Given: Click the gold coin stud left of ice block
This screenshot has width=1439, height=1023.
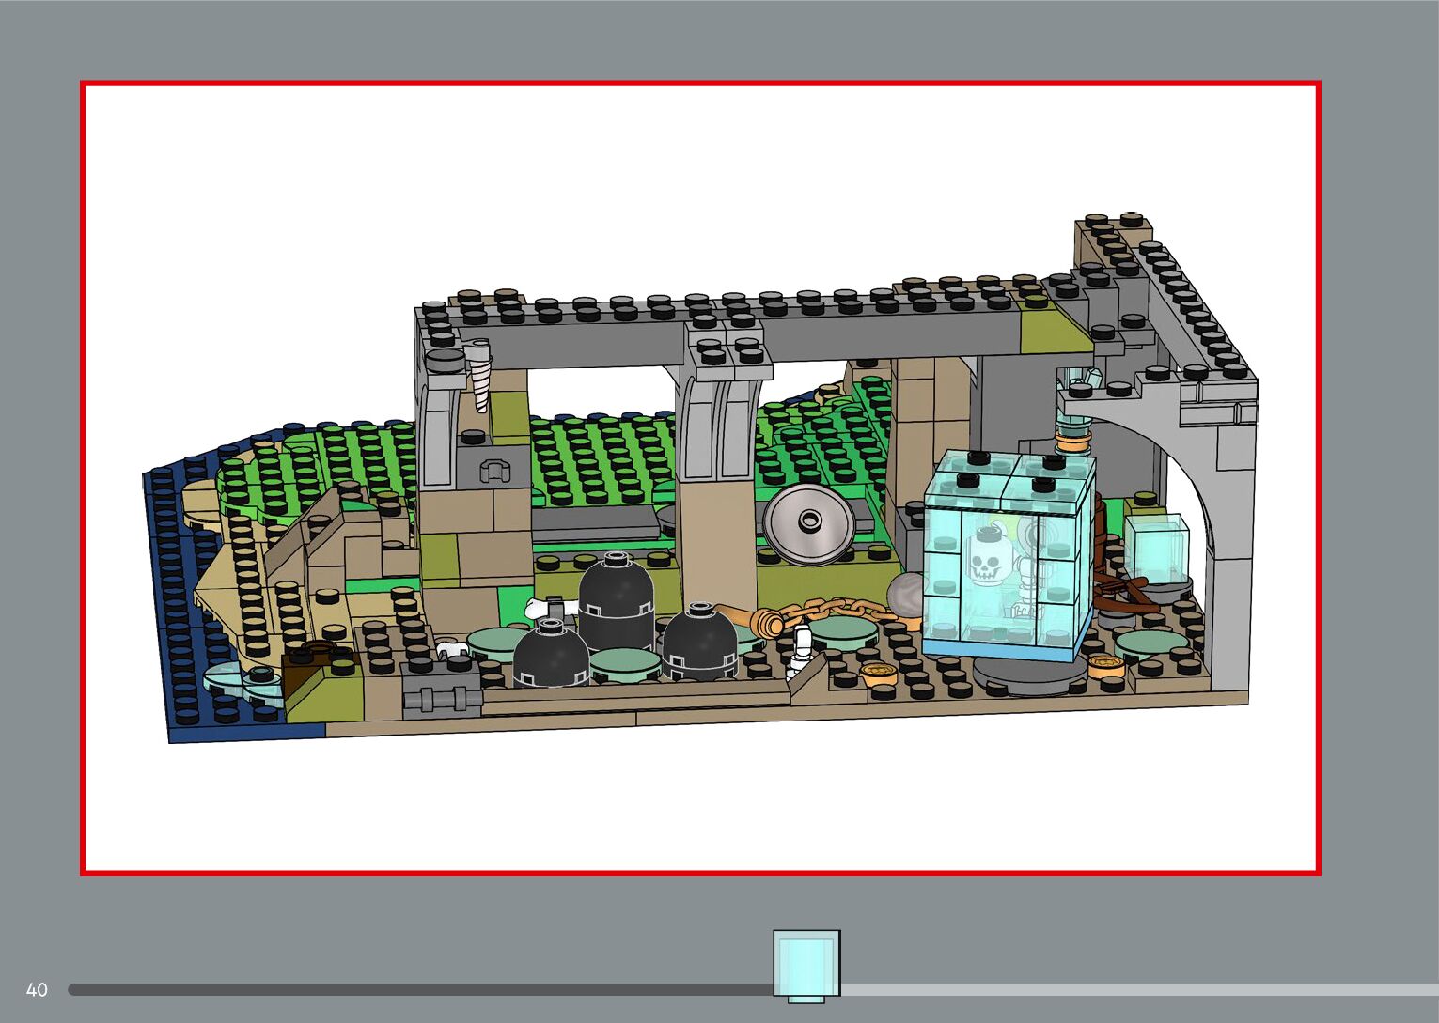Looking at the screenshot, I should (x=878, y=672).
